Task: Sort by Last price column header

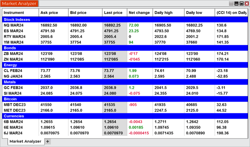Action: pyautogui.click(x=115, y=13)
